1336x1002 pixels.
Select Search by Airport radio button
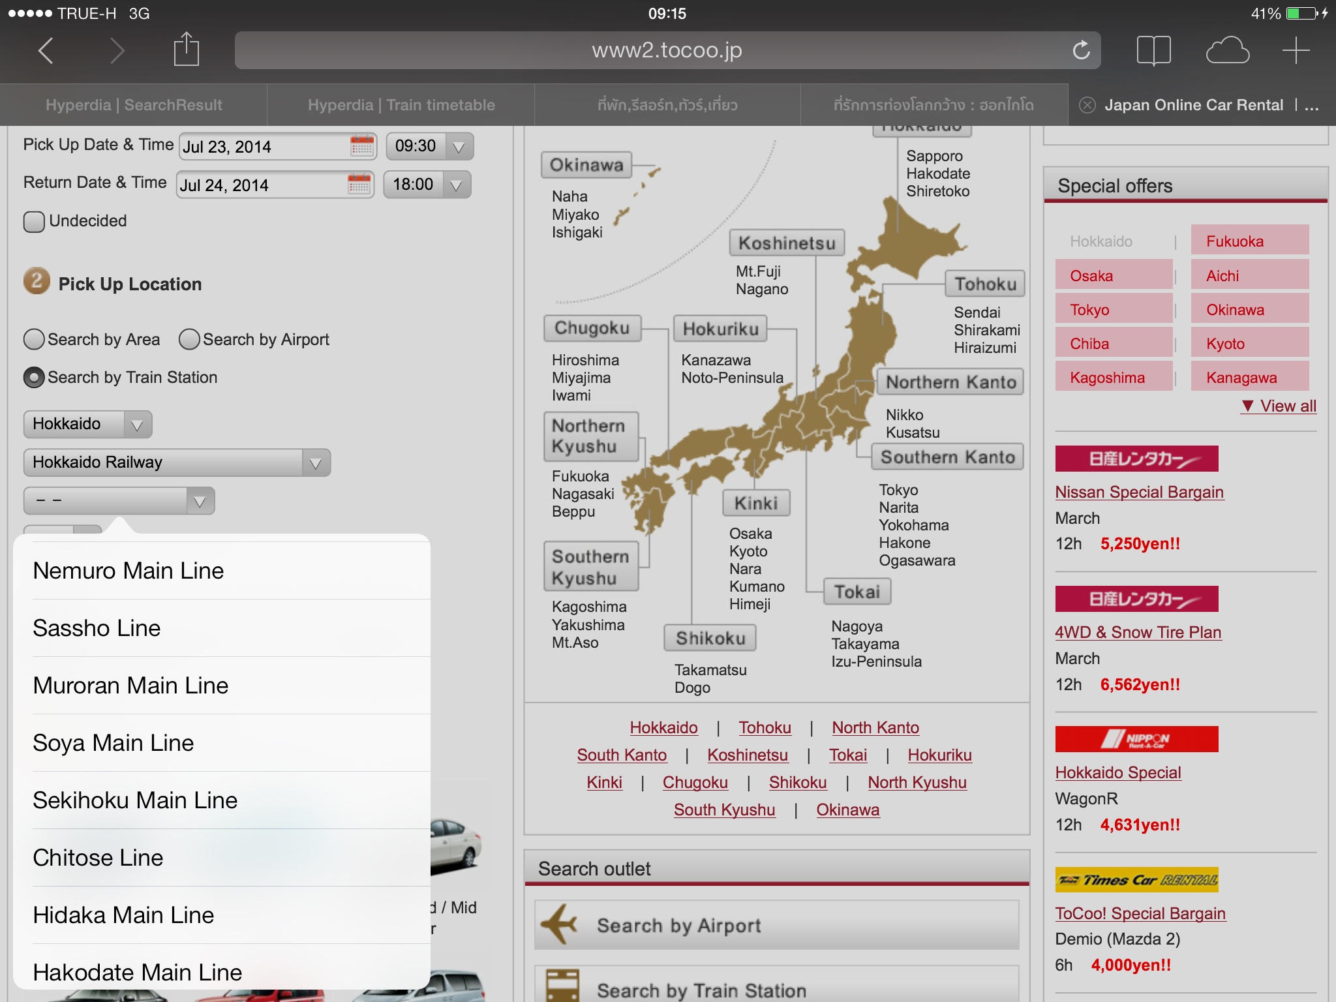coord(189,340)
